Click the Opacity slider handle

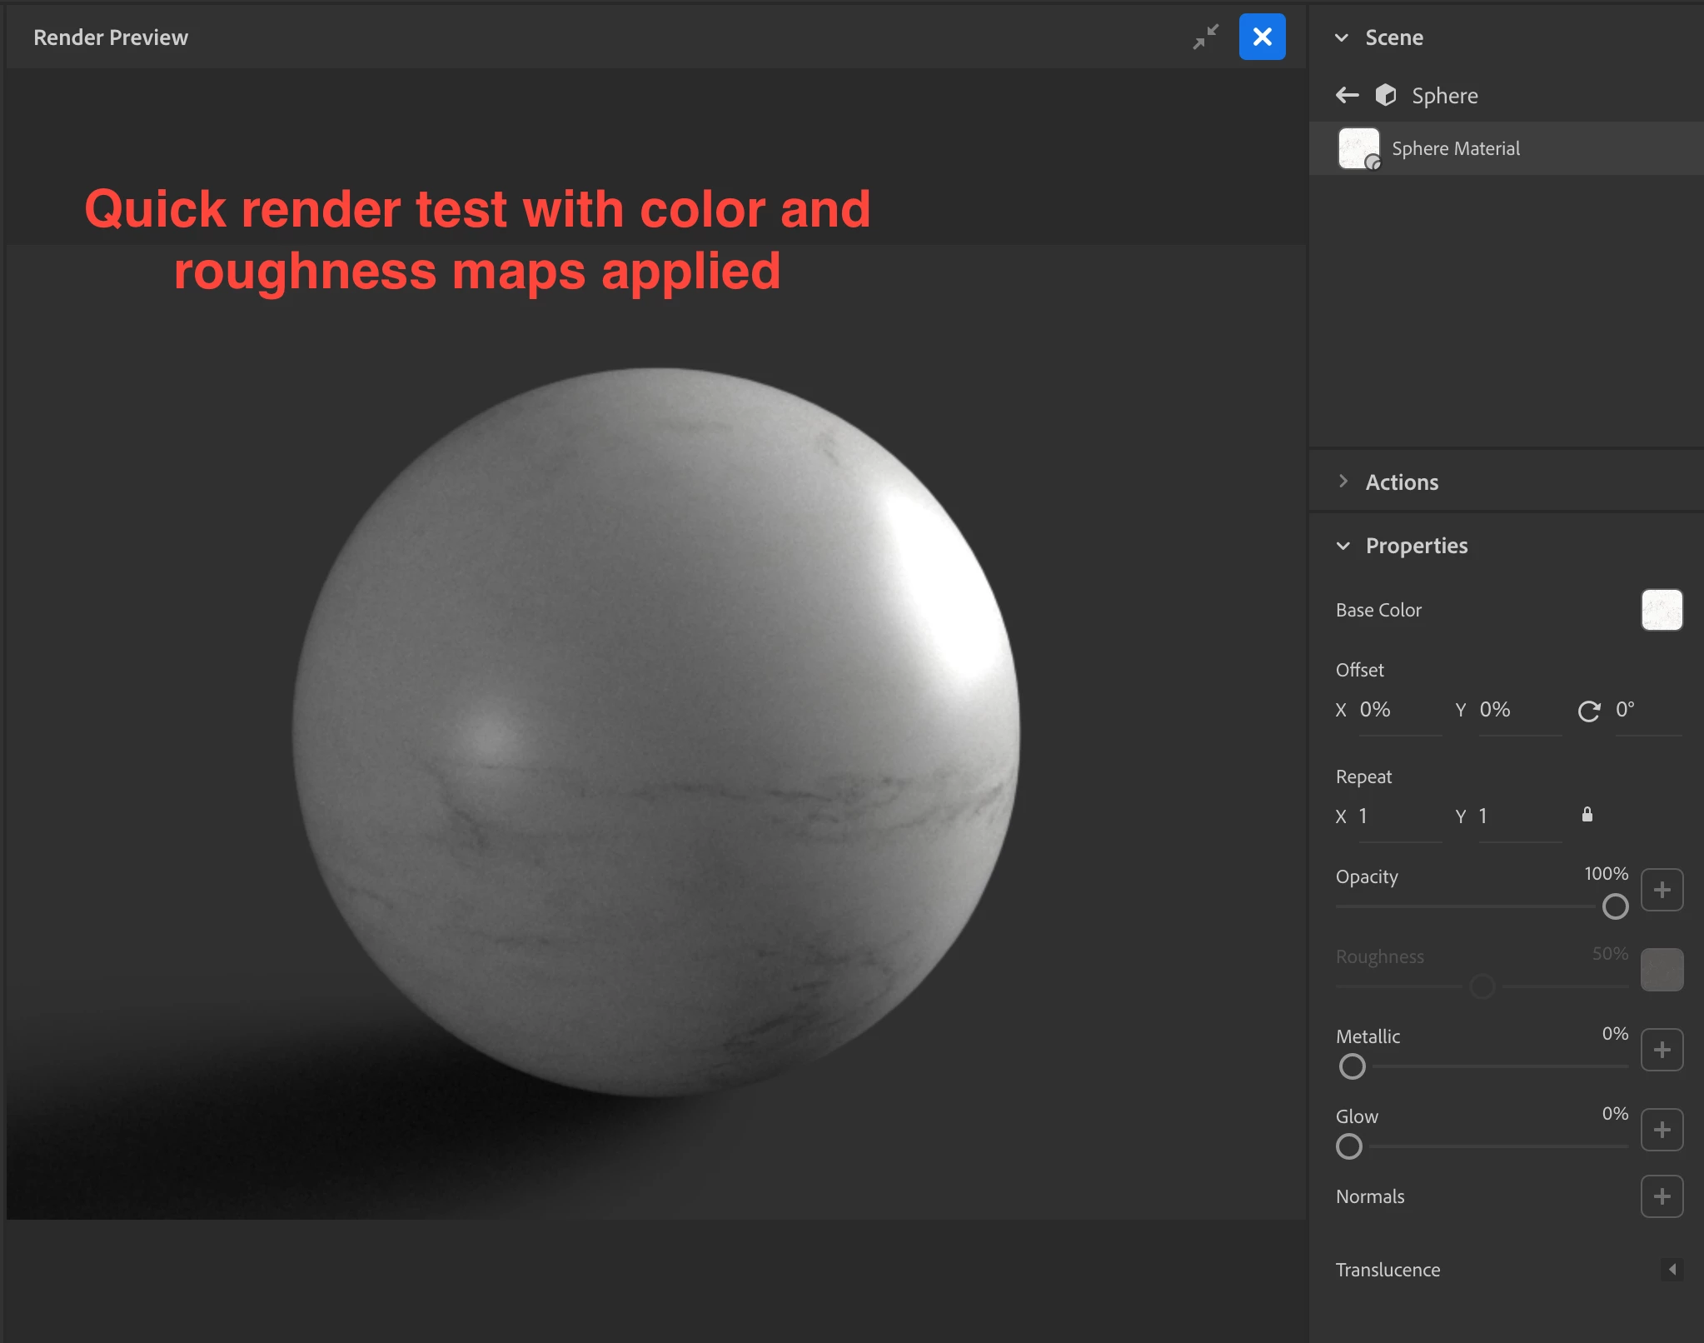pyautogui.click(x=1615, y=906)
